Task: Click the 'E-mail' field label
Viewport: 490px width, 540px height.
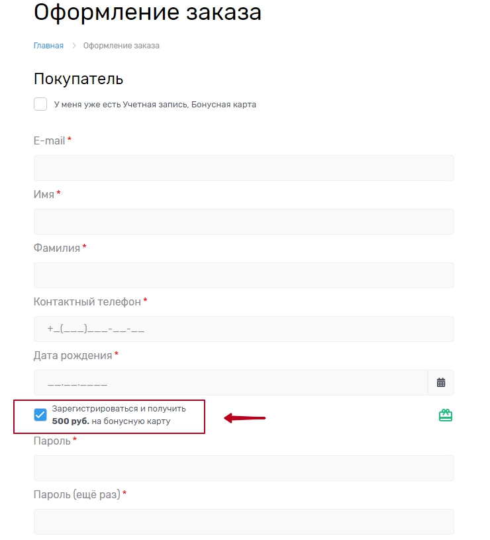Action: (x=50, y=140)
